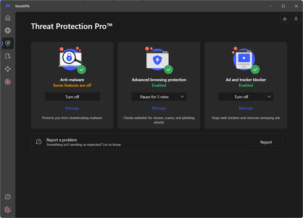Click the NordVPN logo in title bar
The image size is (303, 218).
[x=8, y=6]
